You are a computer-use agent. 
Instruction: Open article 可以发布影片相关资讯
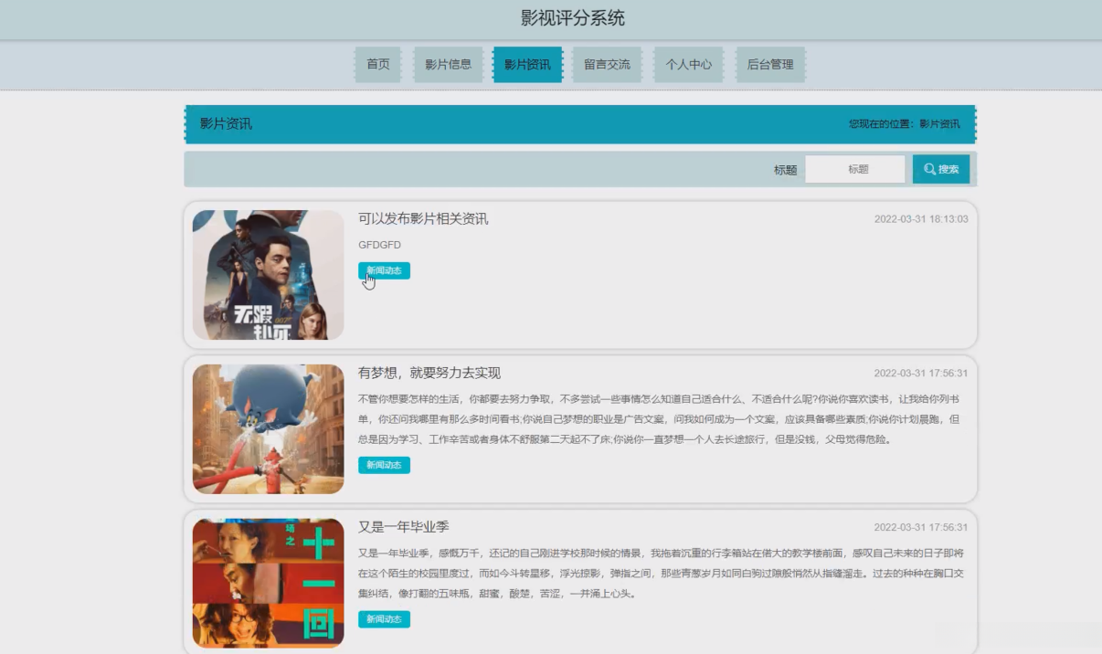(423, 219)
